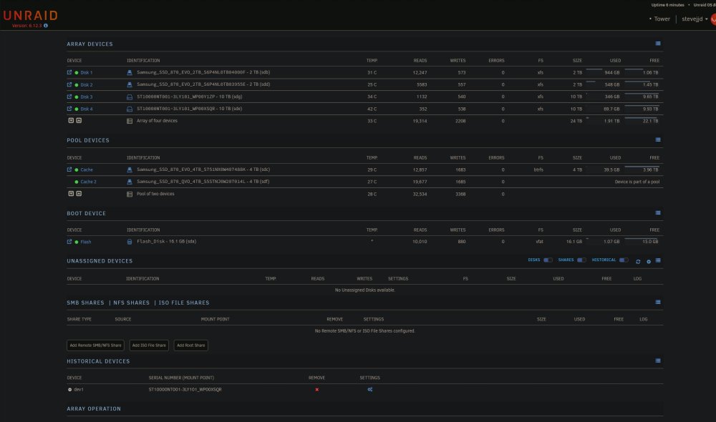The height and width of the screenshot is (422, 716).
Task: Browse Disk 4 contents via its folder icon
Action: pyautogui.click(x=69, y=109)
